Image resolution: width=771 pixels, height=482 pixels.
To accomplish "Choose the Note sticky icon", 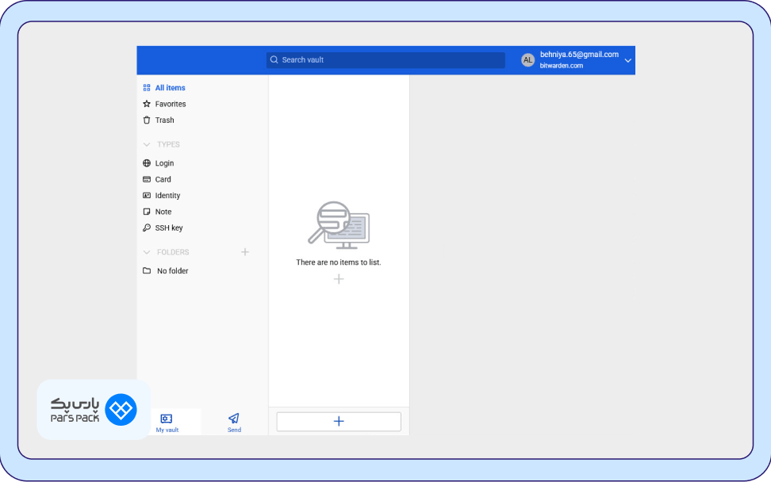I will click(147, 212).
